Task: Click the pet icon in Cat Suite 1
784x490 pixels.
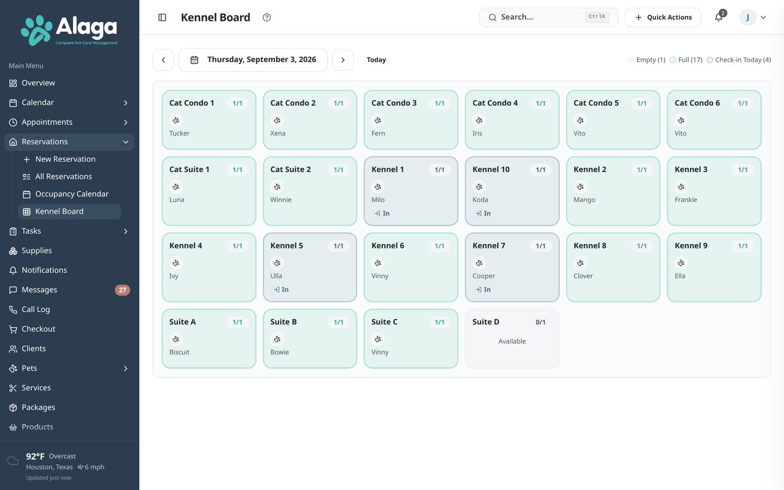Action: [x=176, y=187]
